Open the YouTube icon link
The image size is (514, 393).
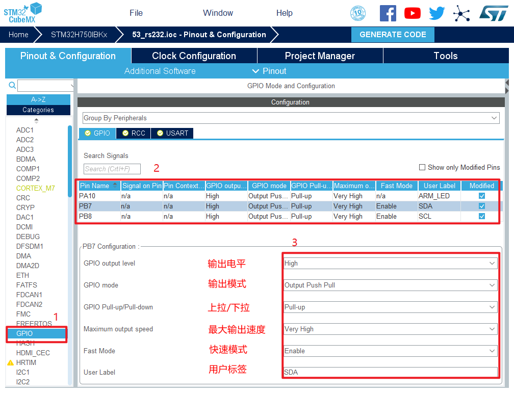[412, 13]
